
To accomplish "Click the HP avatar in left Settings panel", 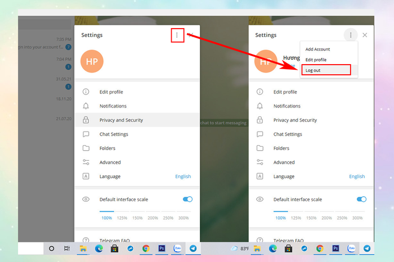I will click(94, 62).
